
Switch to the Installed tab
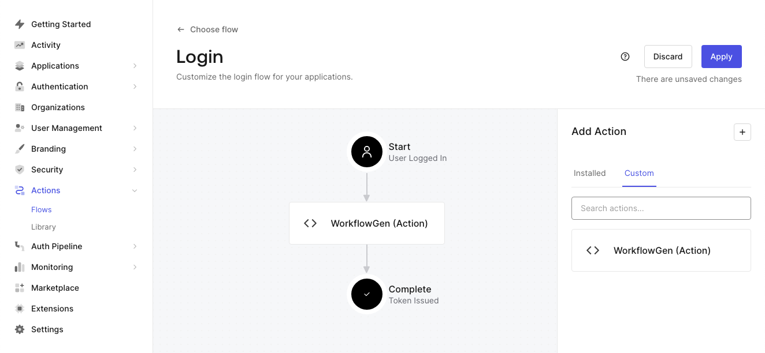[589, 173]
